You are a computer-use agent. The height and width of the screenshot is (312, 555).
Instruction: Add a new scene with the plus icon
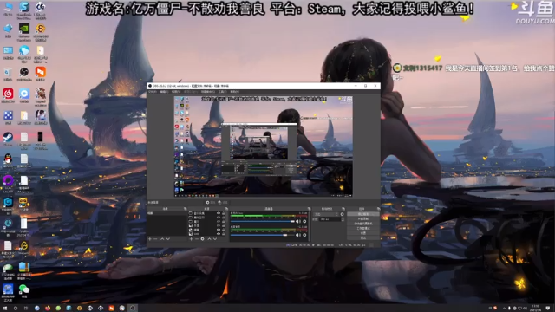150,239
